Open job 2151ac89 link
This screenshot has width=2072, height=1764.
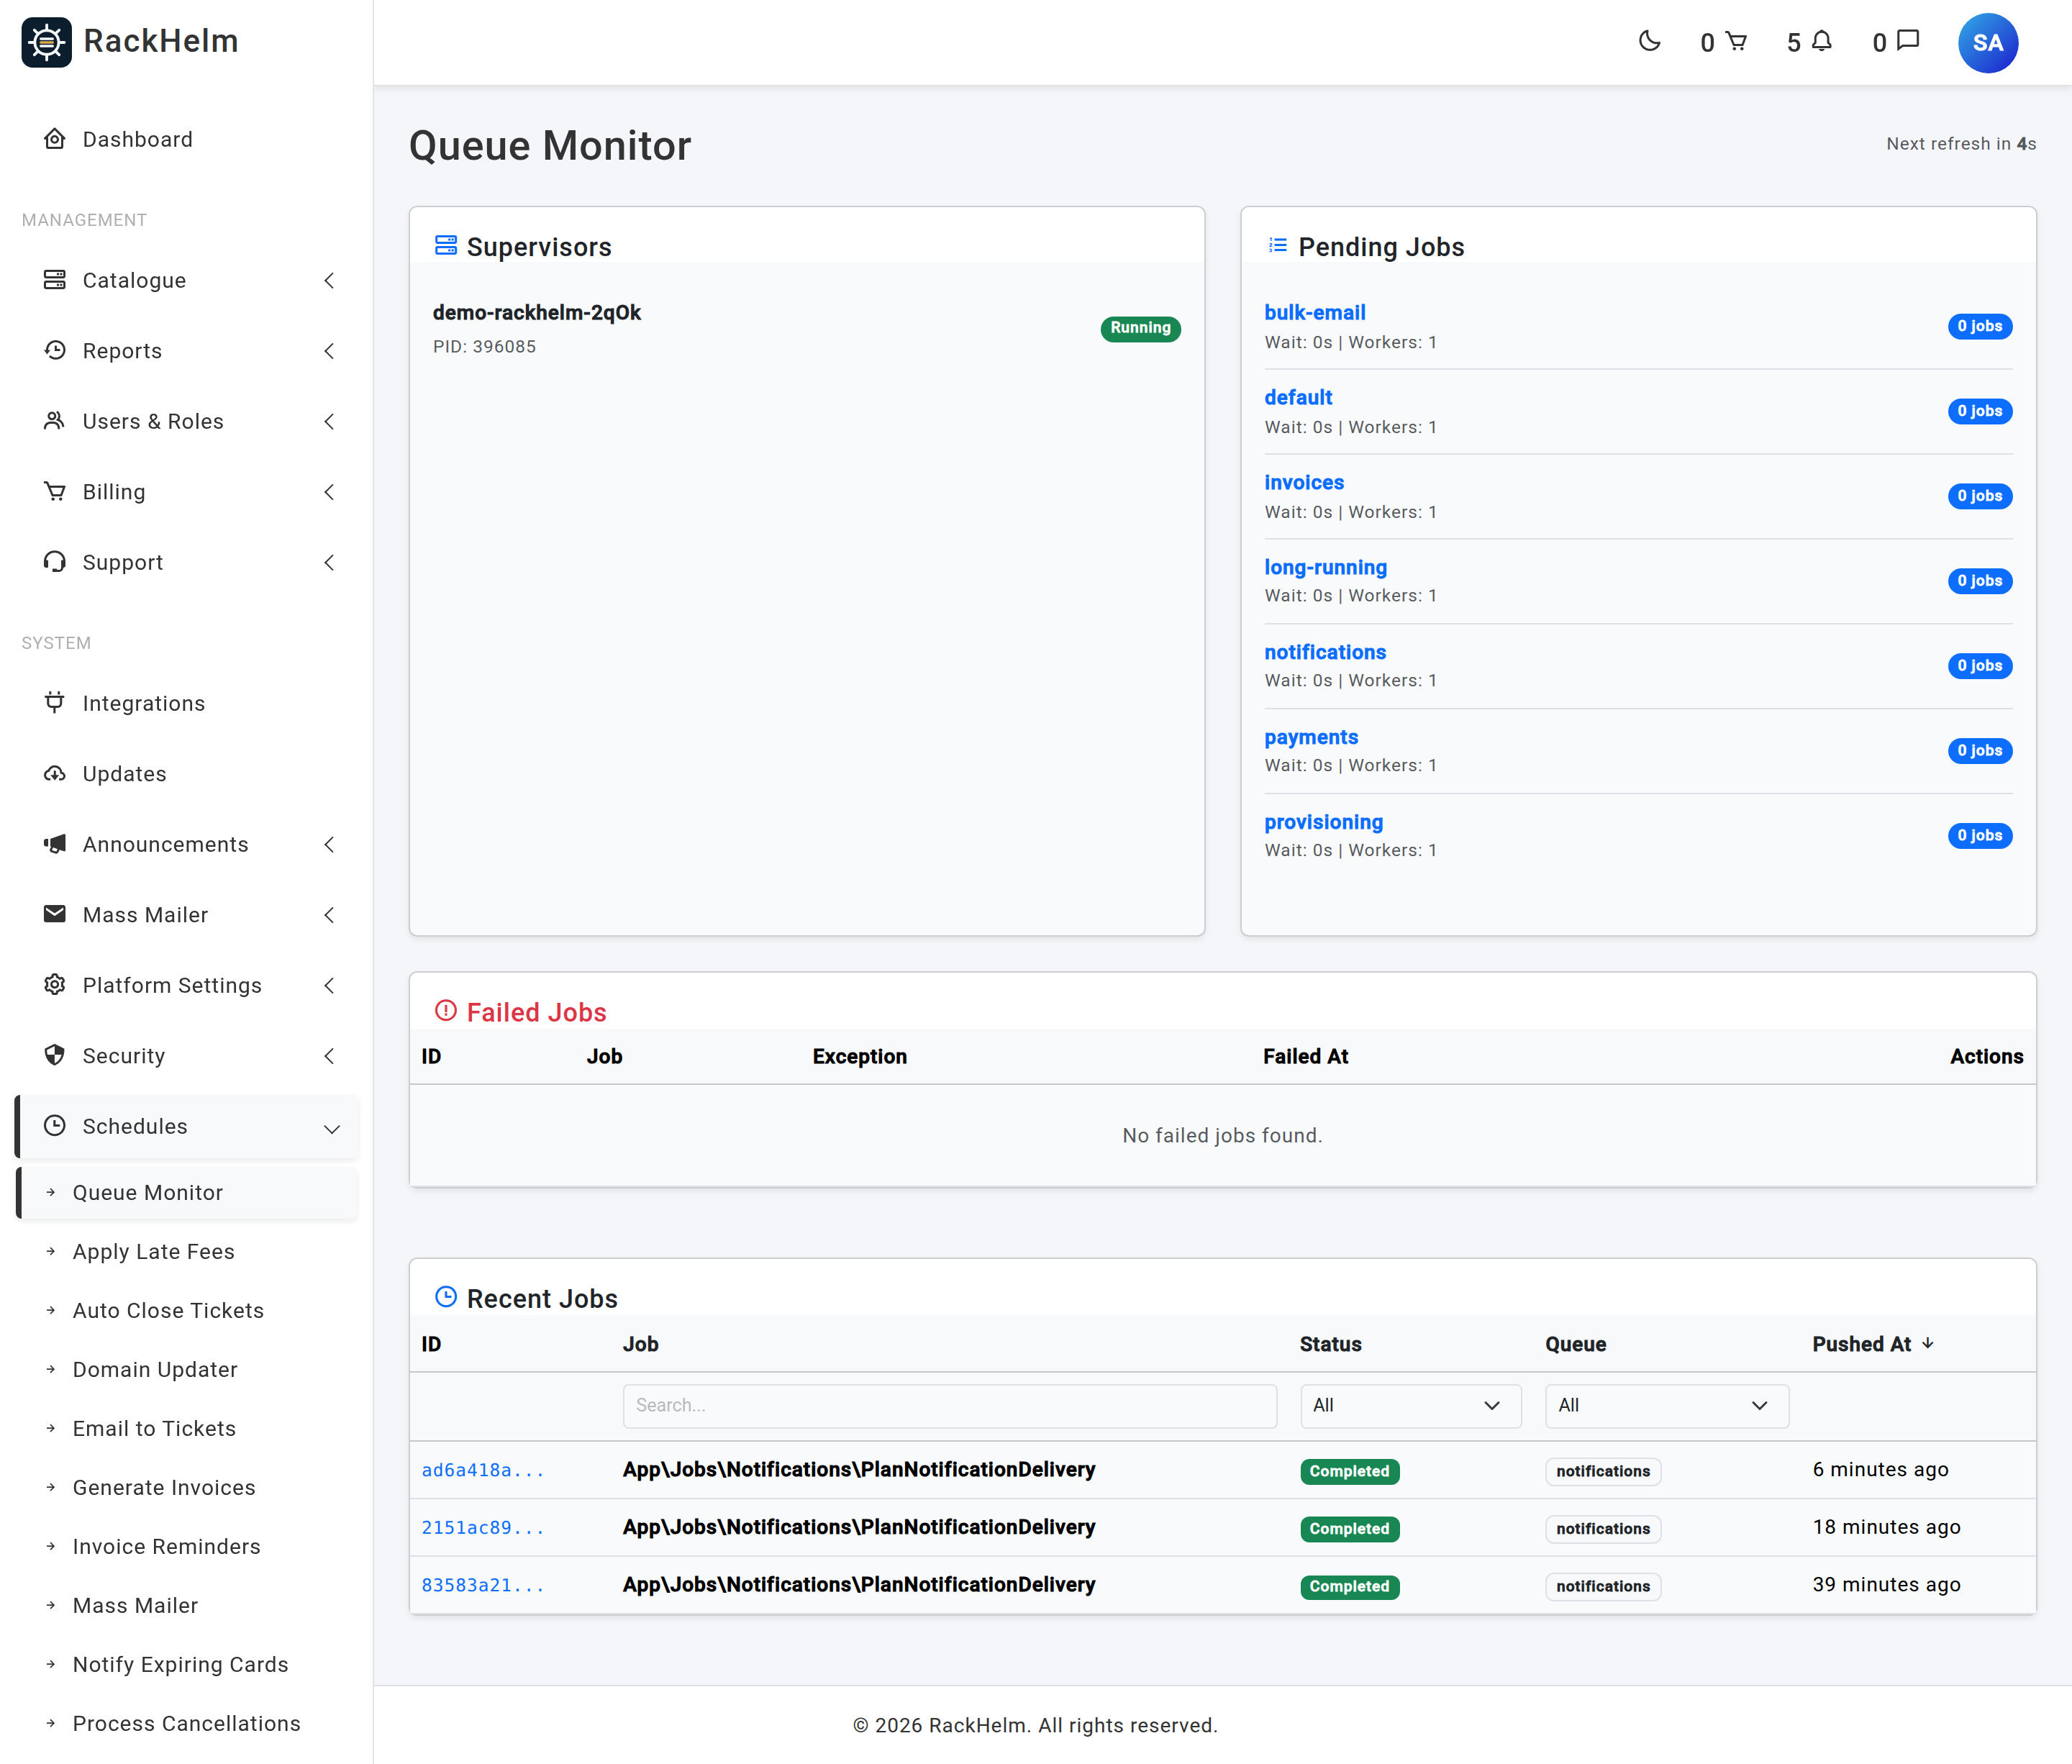point(483,1528)
